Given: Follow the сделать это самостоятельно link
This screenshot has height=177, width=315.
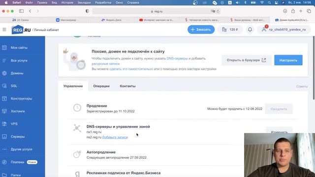Looking at the screenshot, I should 131,69.
